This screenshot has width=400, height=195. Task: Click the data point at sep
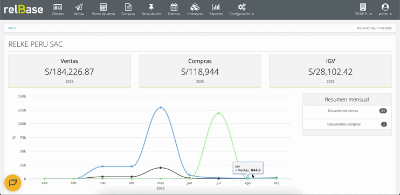[x=277, y=178]
